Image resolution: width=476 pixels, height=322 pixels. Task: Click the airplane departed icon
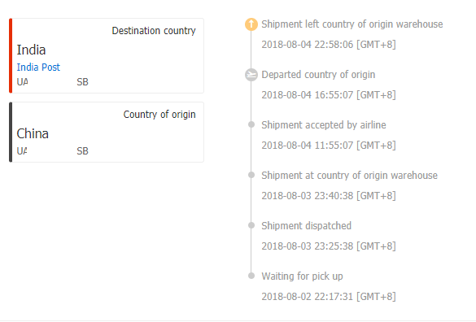pyautogui.click(x=251, y=75)
